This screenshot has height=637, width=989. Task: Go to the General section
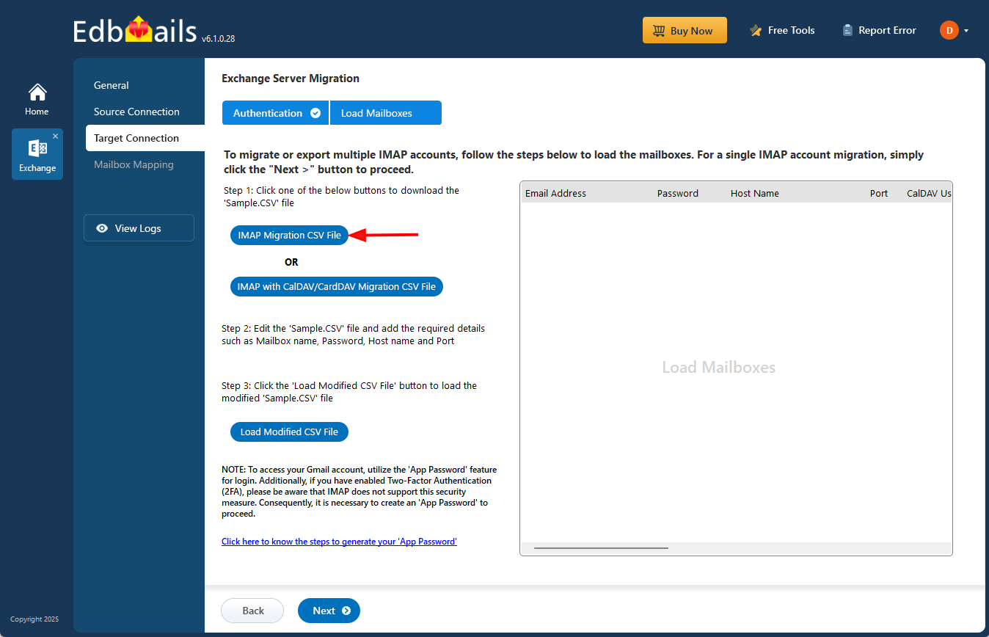point(112,85)
